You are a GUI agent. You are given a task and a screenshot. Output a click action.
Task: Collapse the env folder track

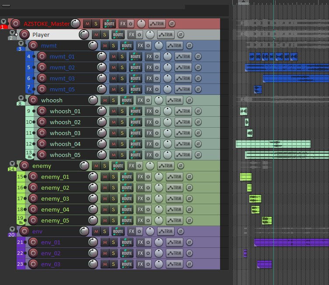click(12, 229)
